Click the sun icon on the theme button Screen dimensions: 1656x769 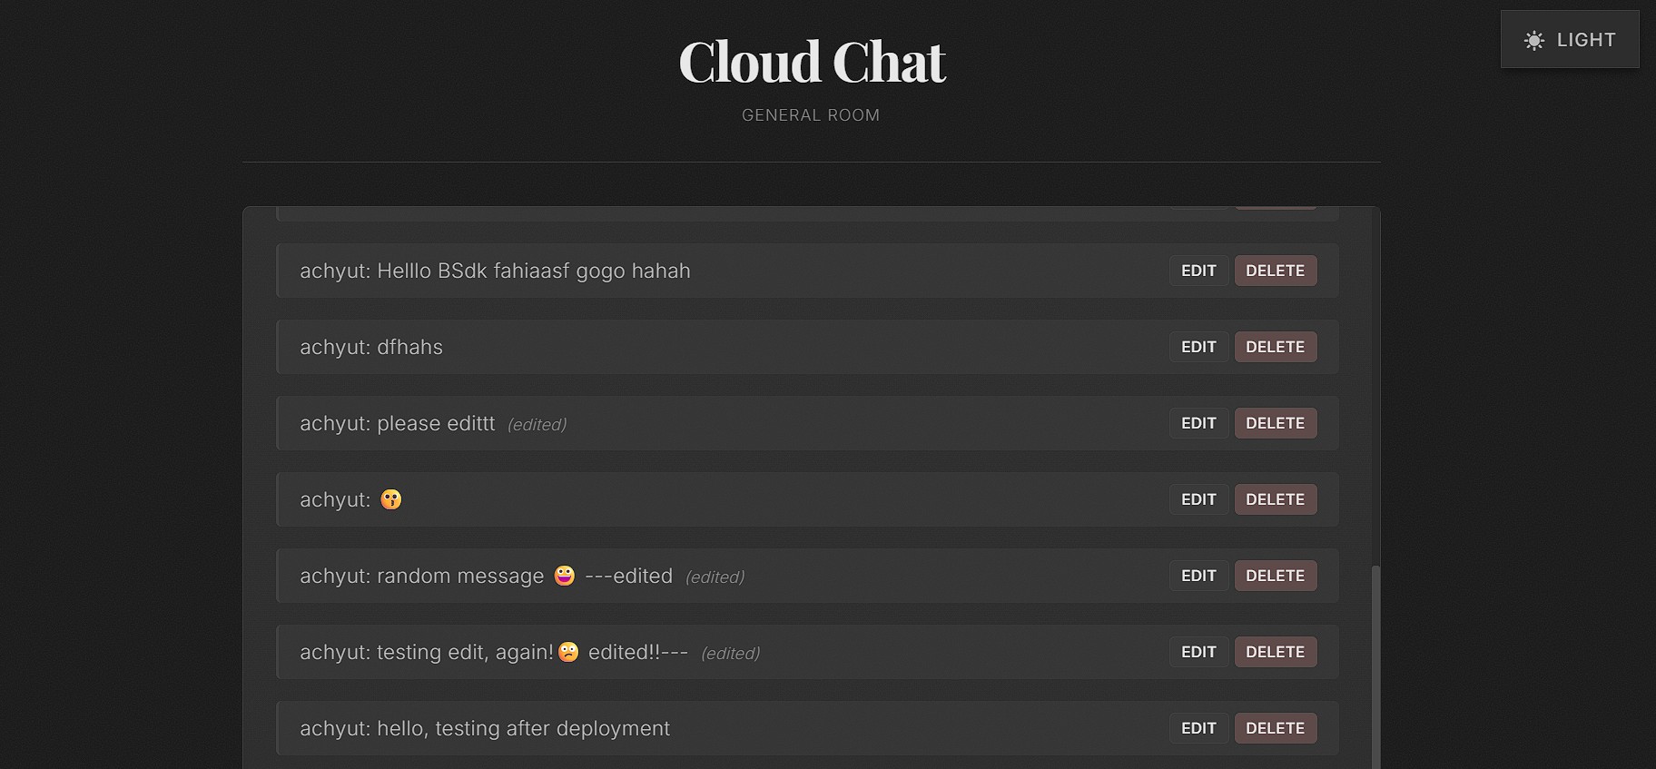1533,39
